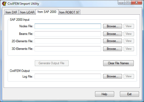Image resolution: width=144 pixels, height=102 pixels.
Task: Click the CivilFEM app icon in title bar
Action: pos(4,4)
